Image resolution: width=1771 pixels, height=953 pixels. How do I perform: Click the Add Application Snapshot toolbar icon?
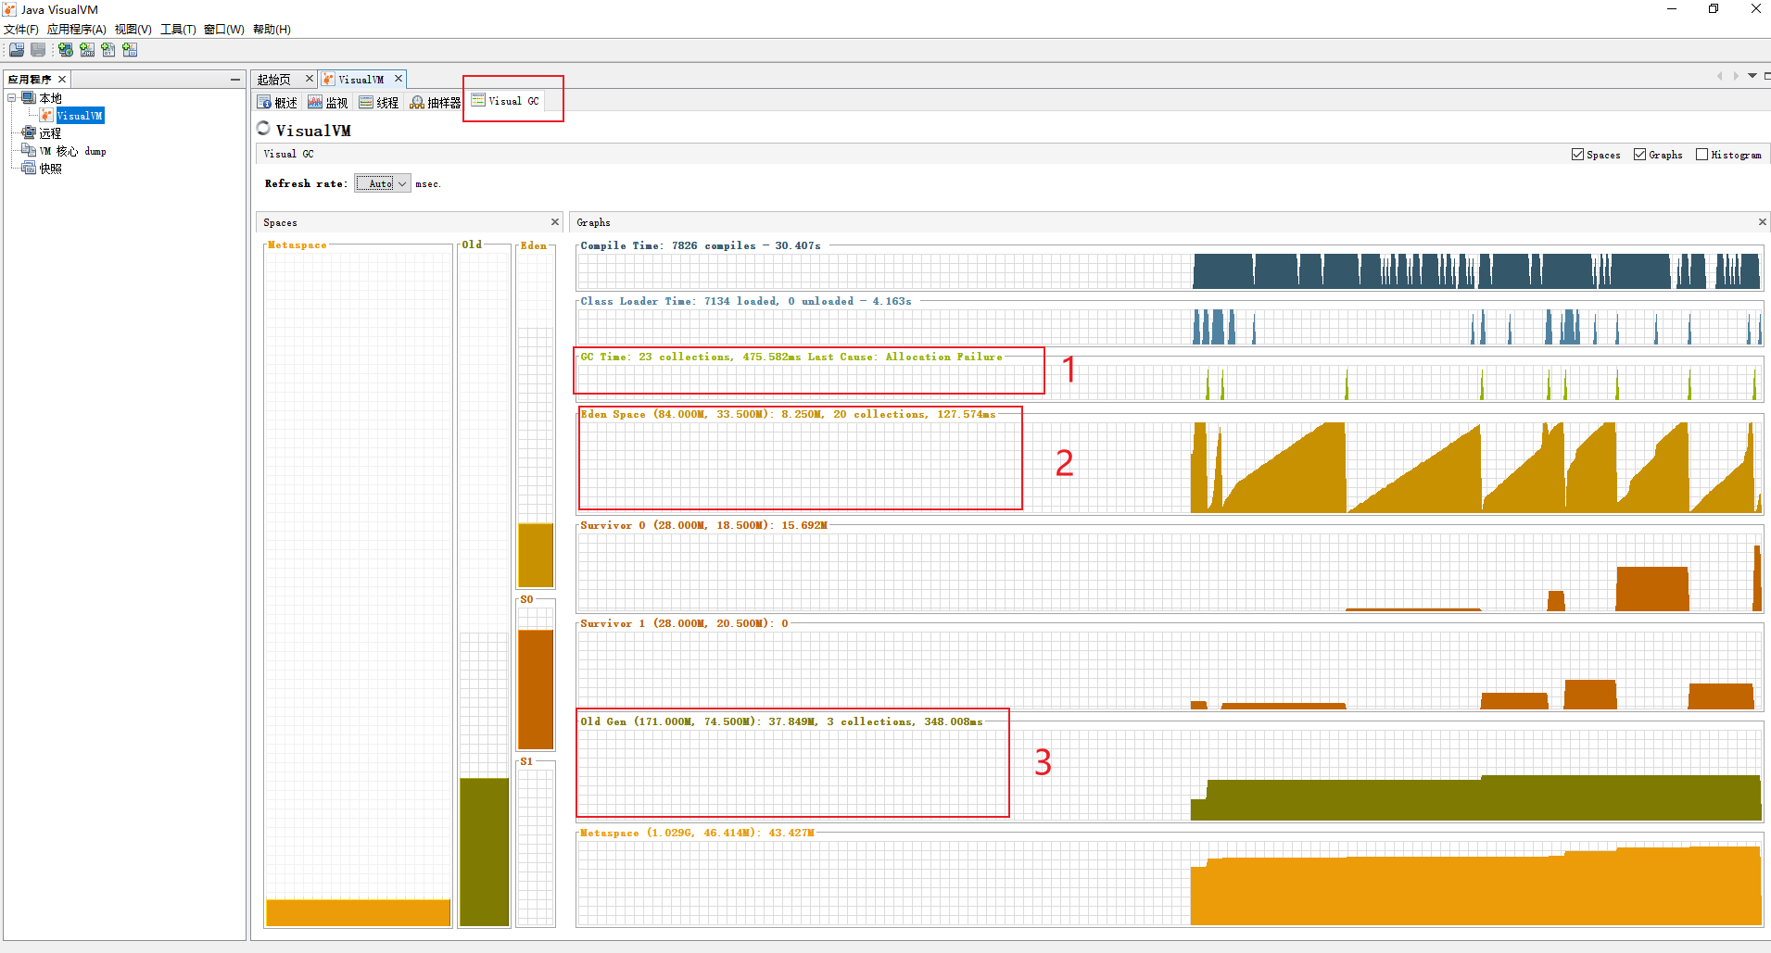click(x=130, y=50)
